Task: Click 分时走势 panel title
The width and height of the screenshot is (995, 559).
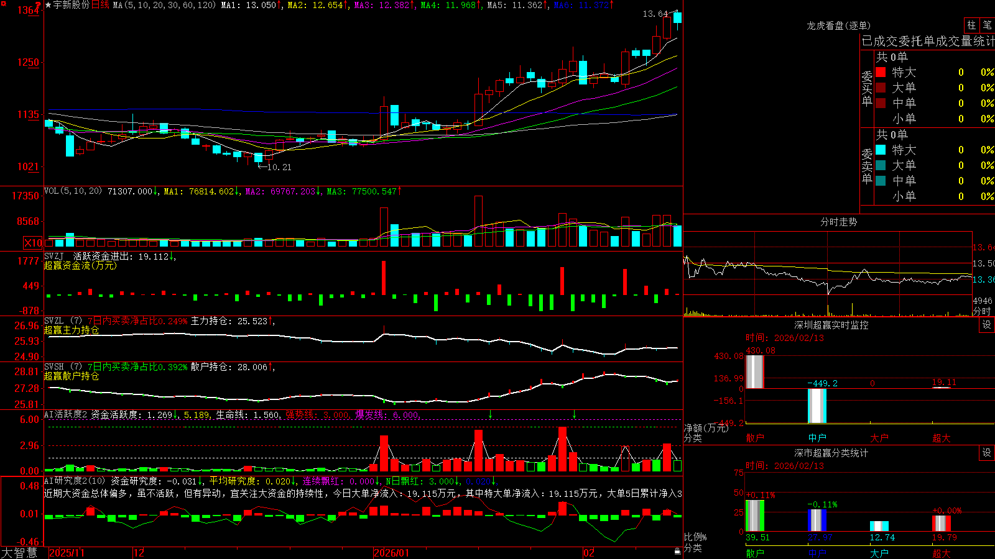Action: click(x=839, y=222)
